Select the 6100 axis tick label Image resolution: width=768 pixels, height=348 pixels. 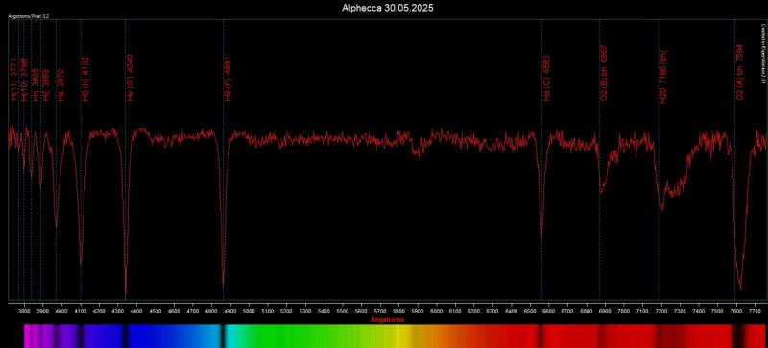click(x=455, y=311)
